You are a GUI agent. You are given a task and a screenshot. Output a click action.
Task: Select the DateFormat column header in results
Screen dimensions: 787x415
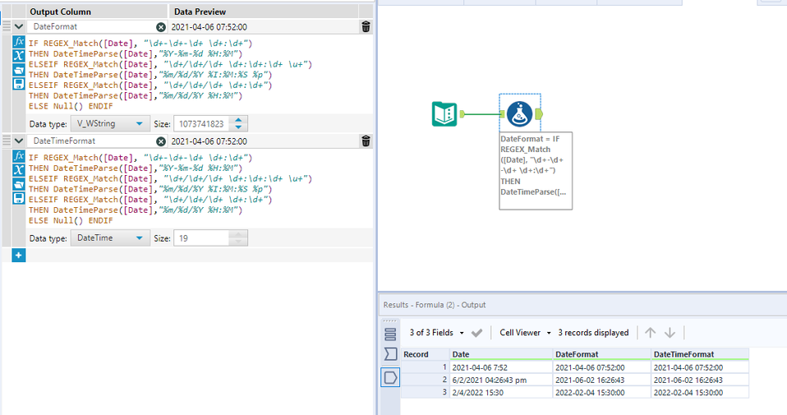pos(601,354)
